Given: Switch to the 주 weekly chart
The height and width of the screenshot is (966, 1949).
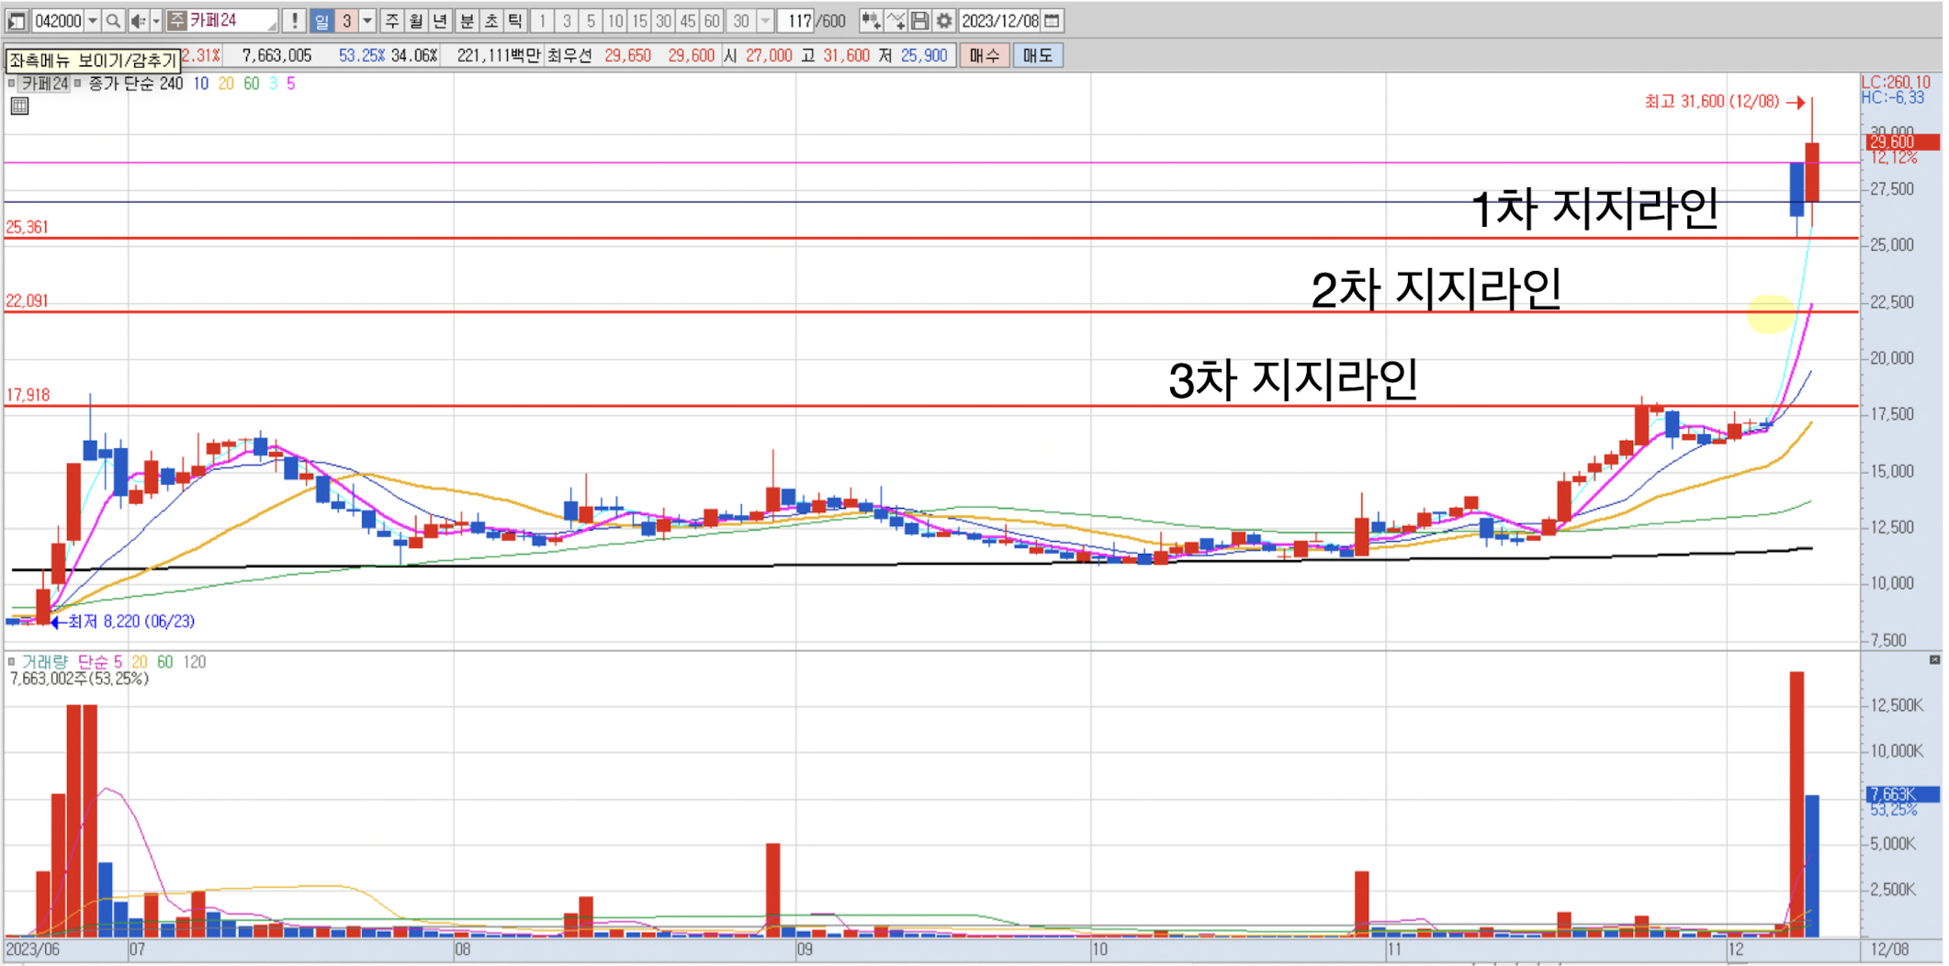Looking at the screenshot, I should pyautogui.click(x=392, y=20).
